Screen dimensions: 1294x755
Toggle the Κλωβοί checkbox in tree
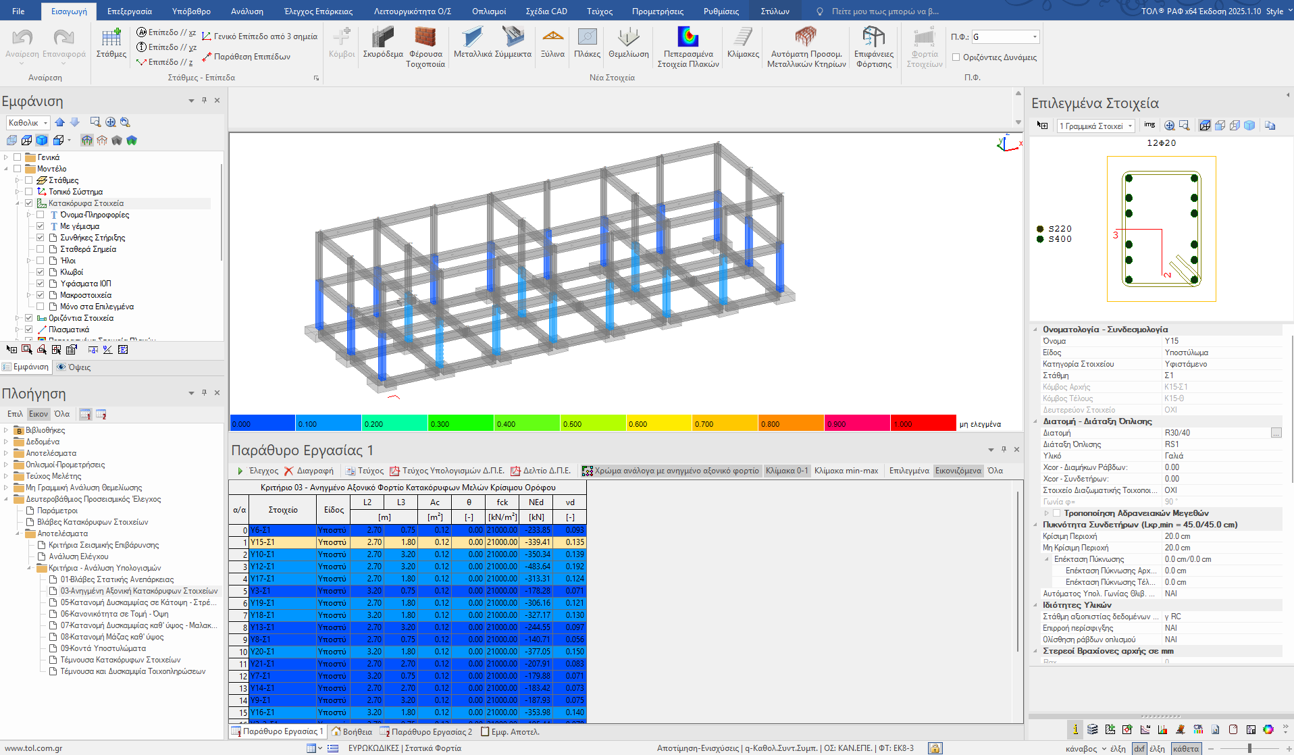(x=41, y=272)
